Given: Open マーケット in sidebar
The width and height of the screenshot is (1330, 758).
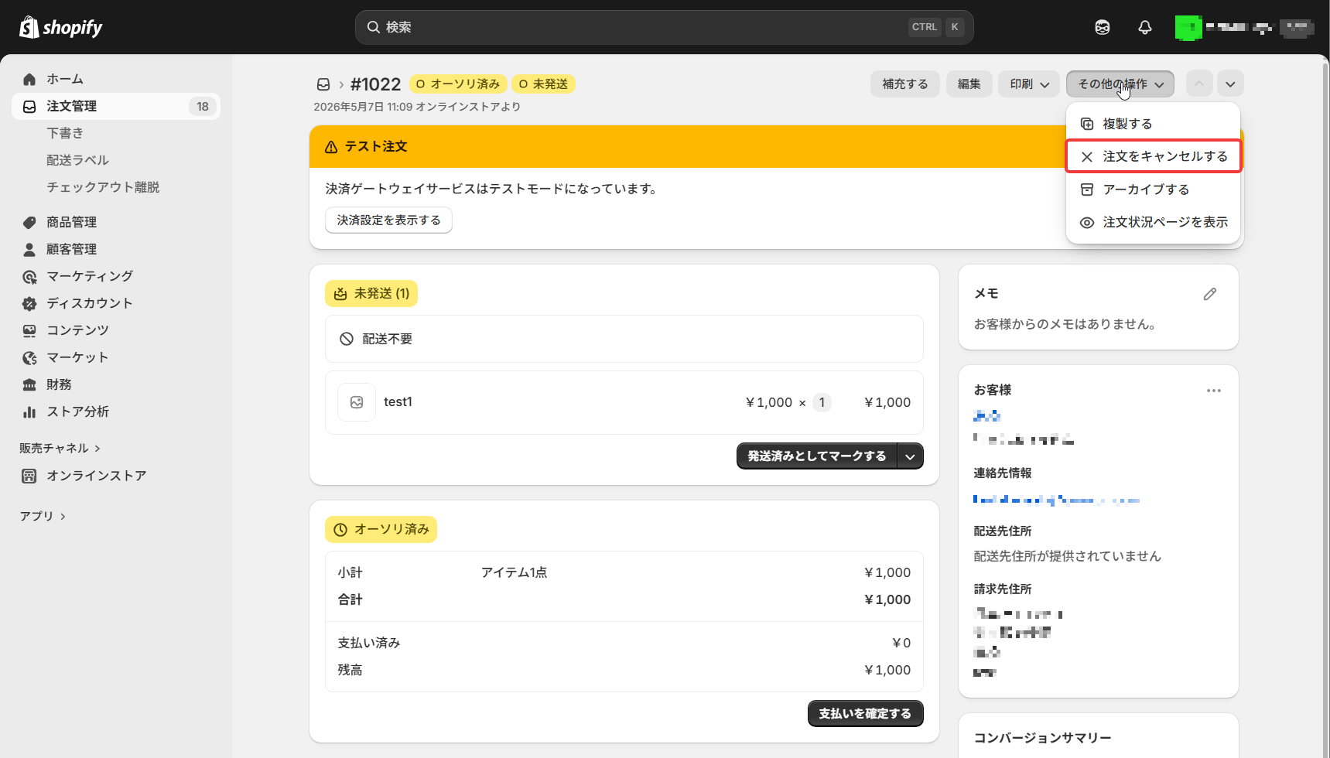Looking at the screenshot, I should coord(116,357).
